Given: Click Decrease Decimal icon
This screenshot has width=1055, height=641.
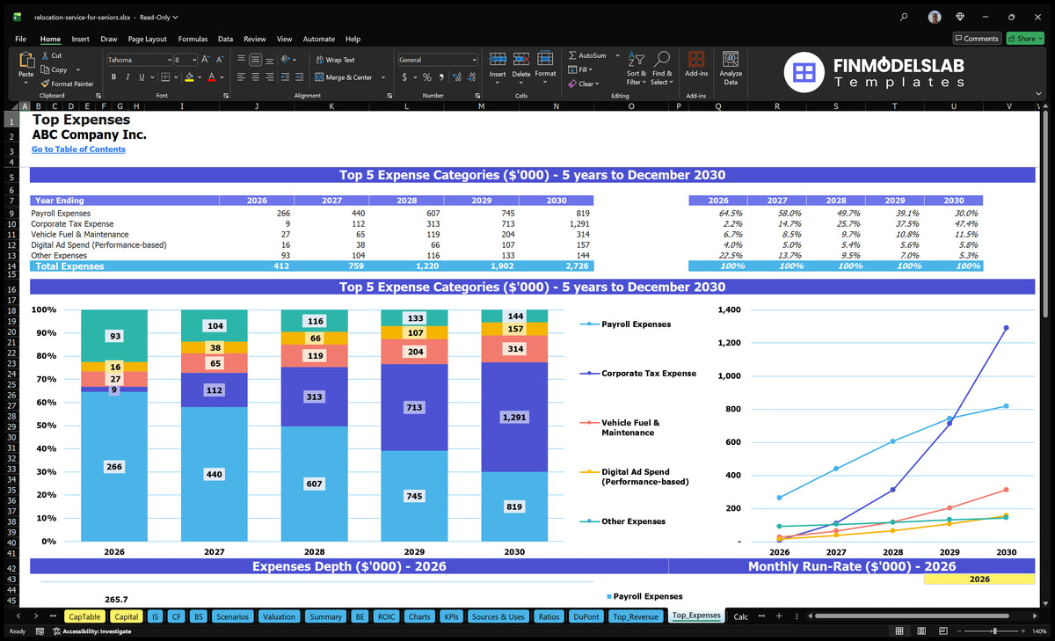Looking at the screenshot, I should coord(470,77).
